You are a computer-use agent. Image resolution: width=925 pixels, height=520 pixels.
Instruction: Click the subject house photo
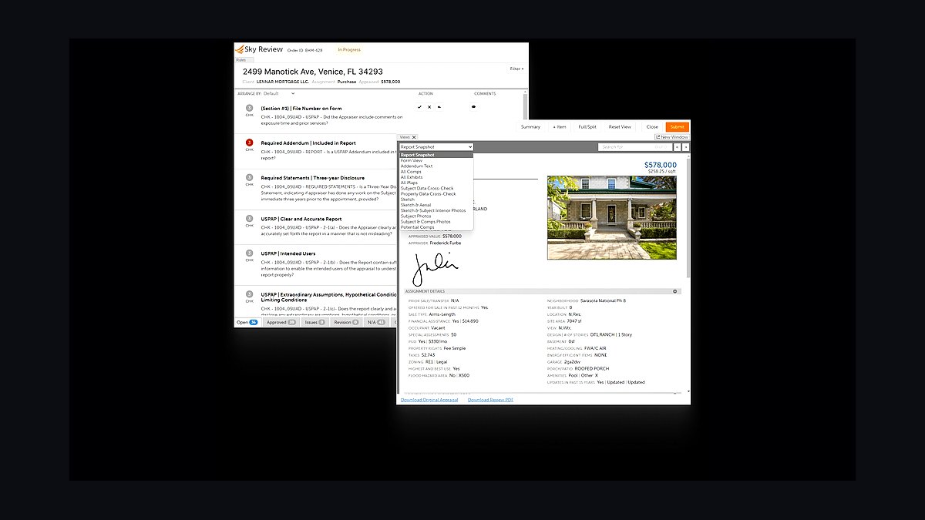[612, 217]
